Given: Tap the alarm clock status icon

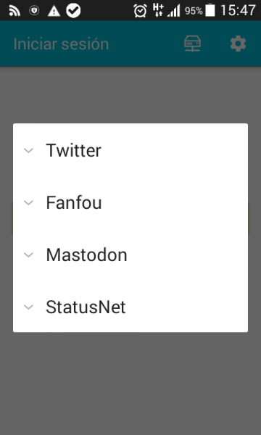Looking at the screenshot, I should point(141,11).
